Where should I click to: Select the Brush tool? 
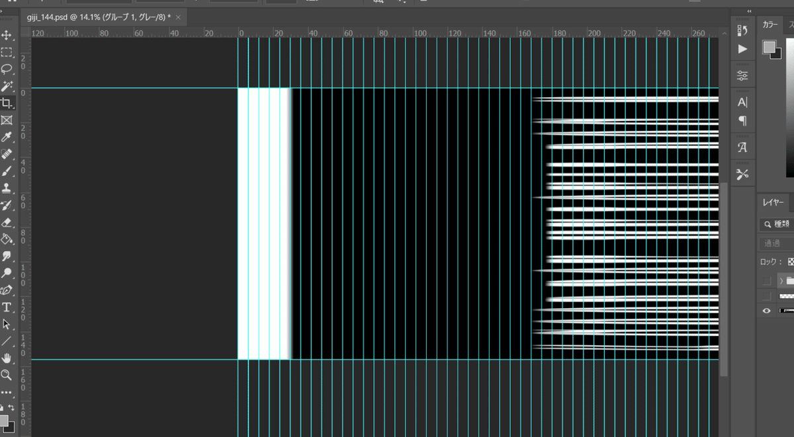7,171
